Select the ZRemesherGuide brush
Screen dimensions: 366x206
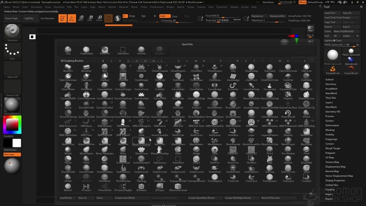[x=178, y=187]
